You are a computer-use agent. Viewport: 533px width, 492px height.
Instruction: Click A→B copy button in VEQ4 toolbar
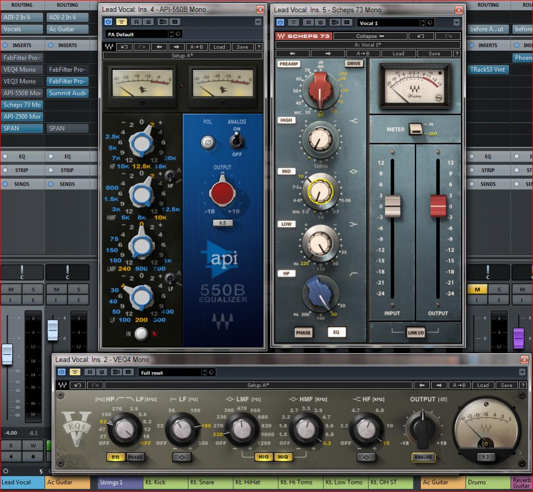coord(459,385)
